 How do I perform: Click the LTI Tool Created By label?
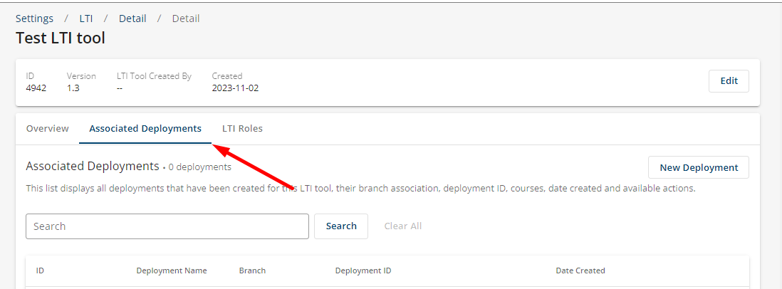coord(154,76)
